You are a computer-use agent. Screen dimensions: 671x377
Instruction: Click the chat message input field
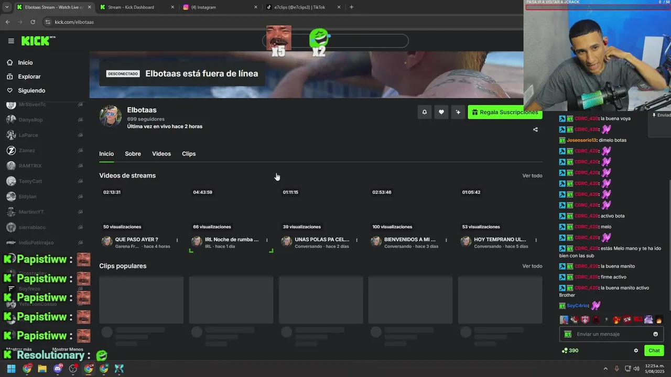[611, 334]
